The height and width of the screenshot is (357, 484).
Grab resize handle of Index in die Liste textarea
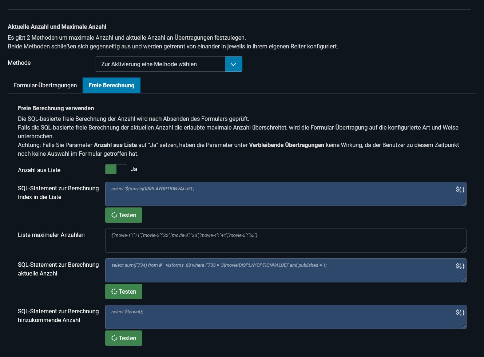(x=463, y=203)
